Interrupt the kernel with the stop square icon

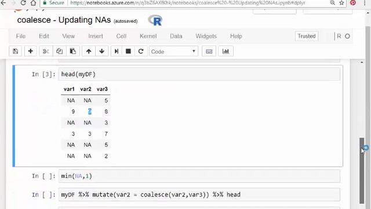pyautogui.click(x=128, y=51)
